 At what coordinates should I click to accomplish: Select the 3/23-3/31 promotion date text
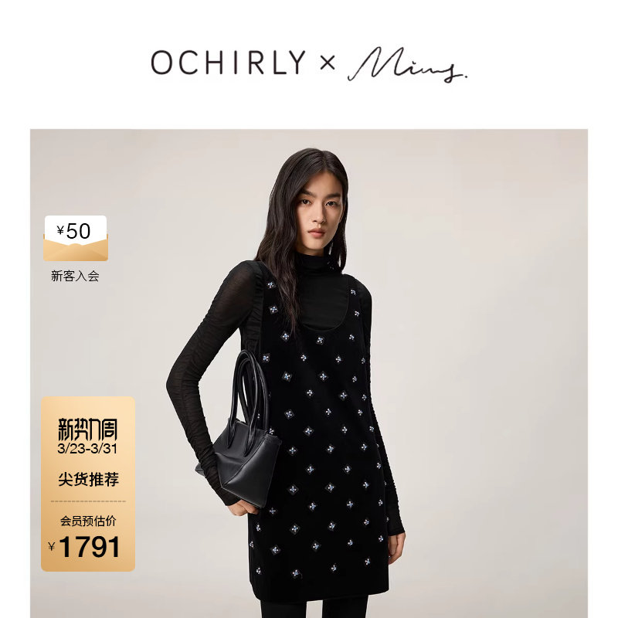coord(87,449)
